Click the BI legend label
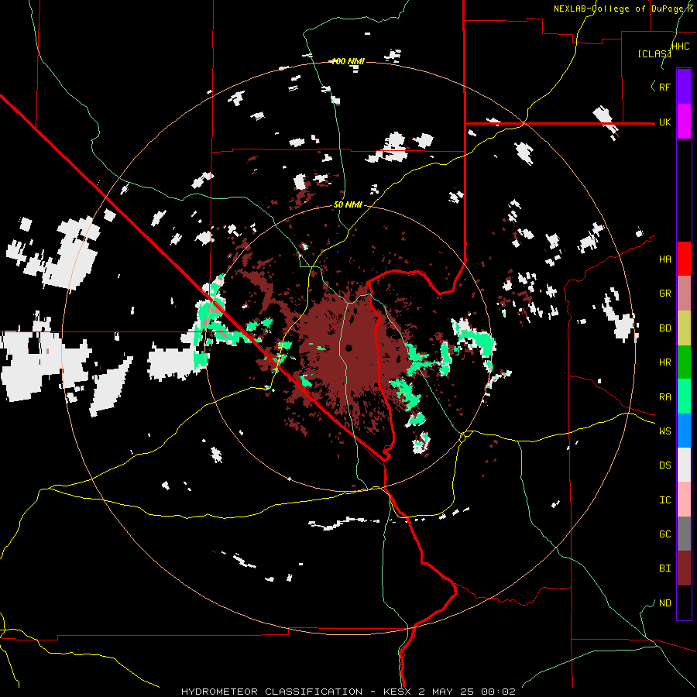 click(x=664, y=568)
